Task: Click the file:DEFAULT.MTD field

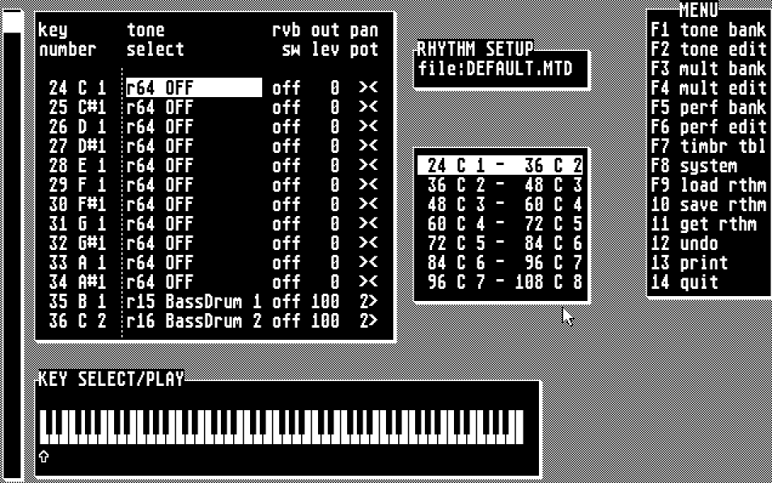Action: (495, 69)
